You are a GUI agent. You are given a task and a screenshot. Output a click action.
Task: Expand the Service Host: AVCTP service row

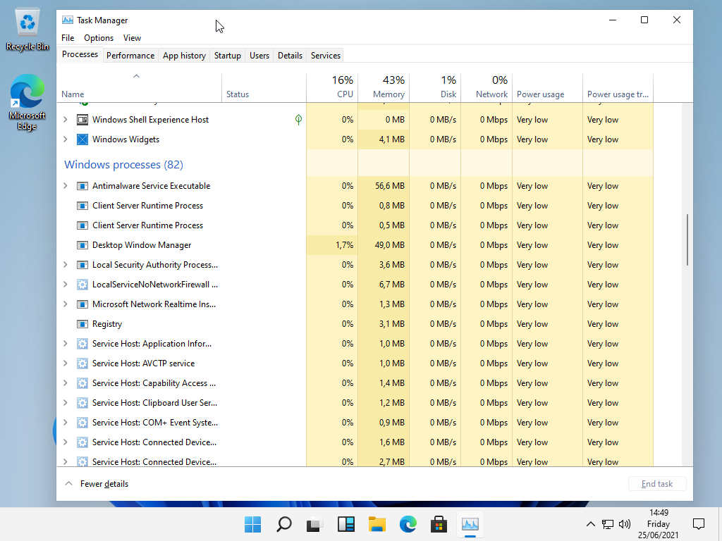[x=66, y=363]
